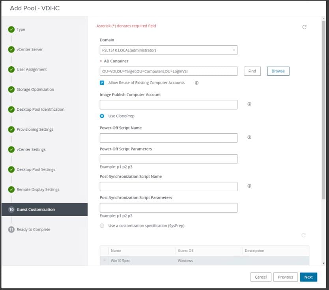Click the refresh icon above specification table

[303, 235]
